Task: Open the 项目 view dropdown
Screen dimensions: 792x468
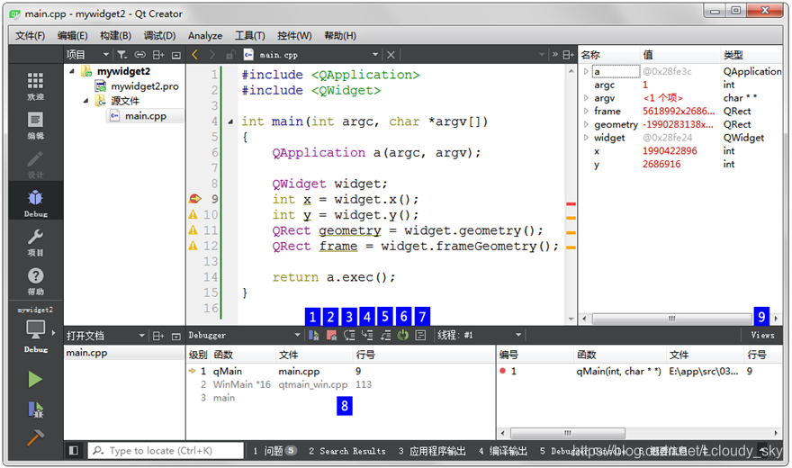Action: click(105, 55)
